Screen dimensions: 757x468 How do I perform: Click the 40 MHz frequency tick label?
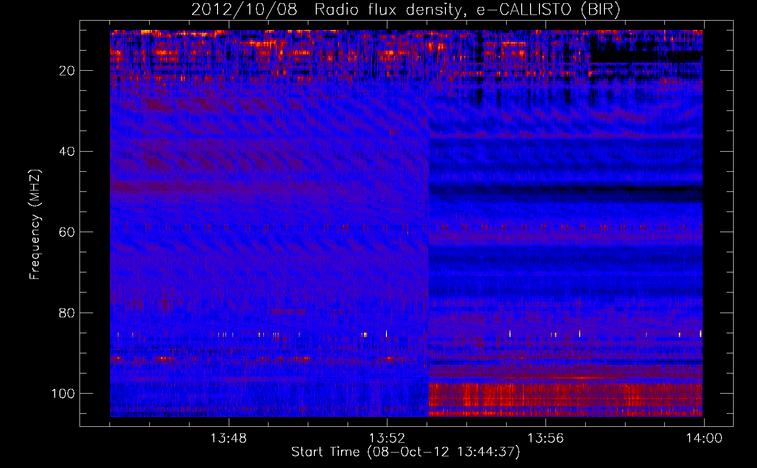[67, 151]
